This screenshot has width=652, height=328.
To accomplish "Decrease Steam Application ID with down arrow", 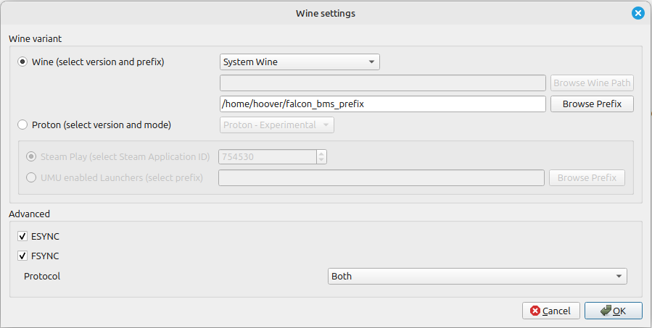I will click(x=321, y=160).
